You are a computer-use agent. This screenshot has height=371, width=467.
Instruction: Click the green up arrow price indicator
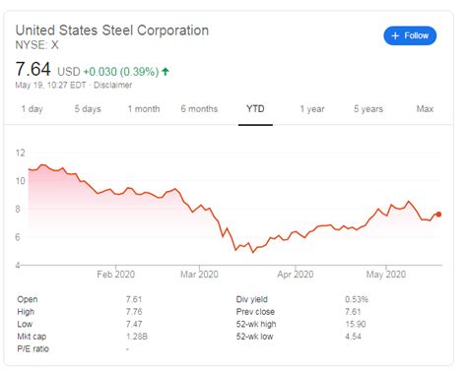point(166,71)
